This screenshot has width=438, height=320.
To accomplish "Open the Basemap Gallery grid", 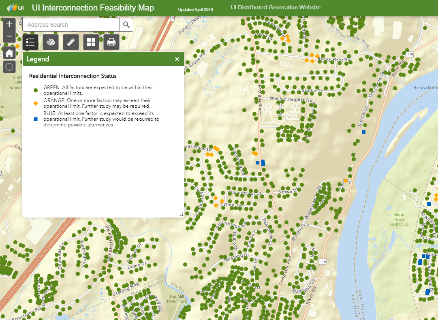I will 91,42.
